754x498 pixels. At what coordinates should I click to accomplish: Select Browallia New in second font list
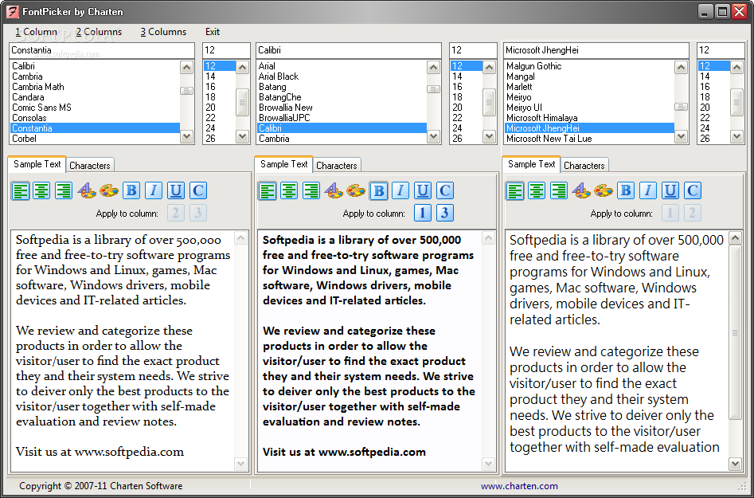pyautogui.click(x=342, y=108)
